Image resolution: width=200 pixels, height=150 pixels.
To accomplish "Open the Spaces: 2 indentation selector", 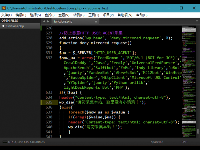I will [157, 142].
